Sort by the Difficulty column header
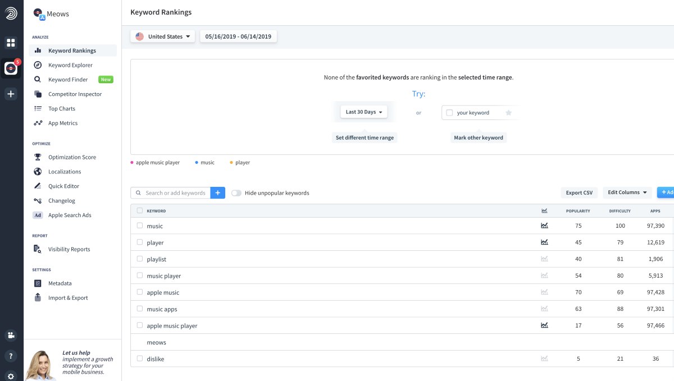 tap(620, 211)
